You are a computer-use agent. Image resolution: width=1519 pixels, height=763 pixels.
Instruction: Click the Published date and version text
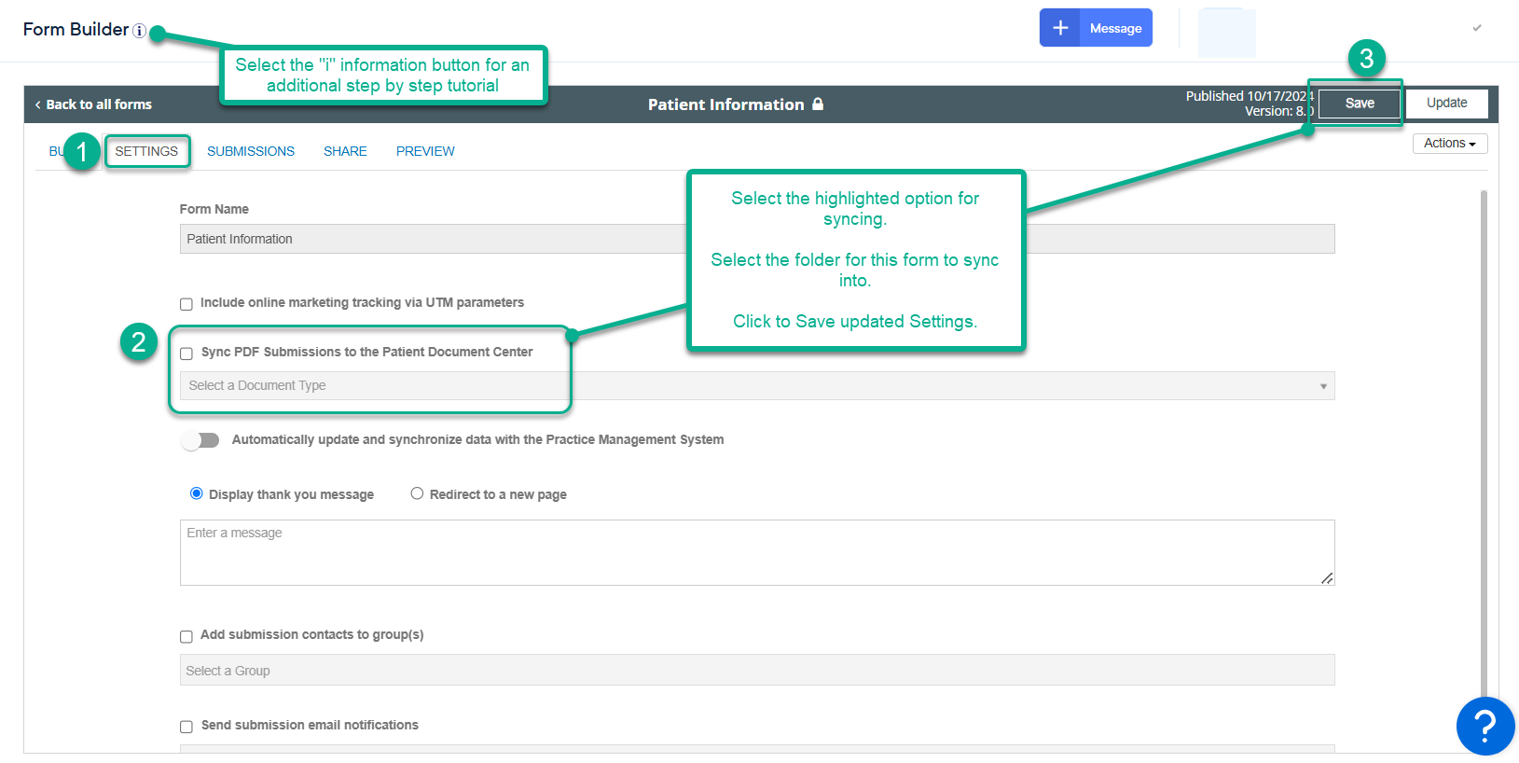tap(1250, 104)
